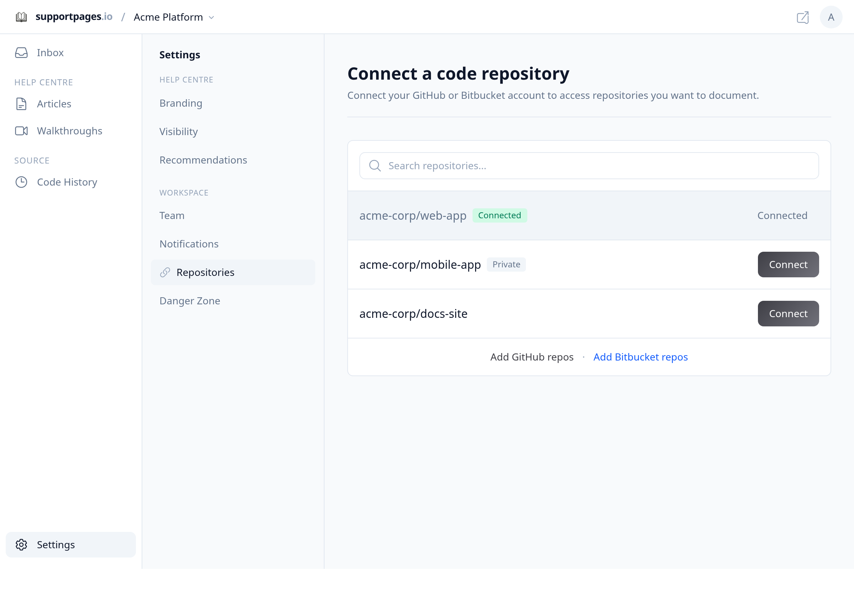854x603 pixels.
Task: Click the Connected status text on web-app row
Action: pyautogui.click(x=782, y=215)
